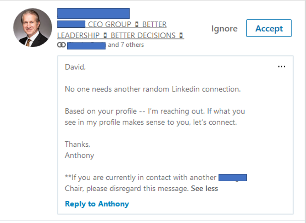Click the redacted word before 'Chair'
Viewport: 306px width, 223px height.
232,177
